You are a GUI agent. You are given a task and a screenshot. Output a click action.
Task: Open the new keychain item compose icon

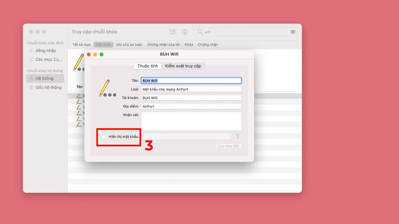173,32
